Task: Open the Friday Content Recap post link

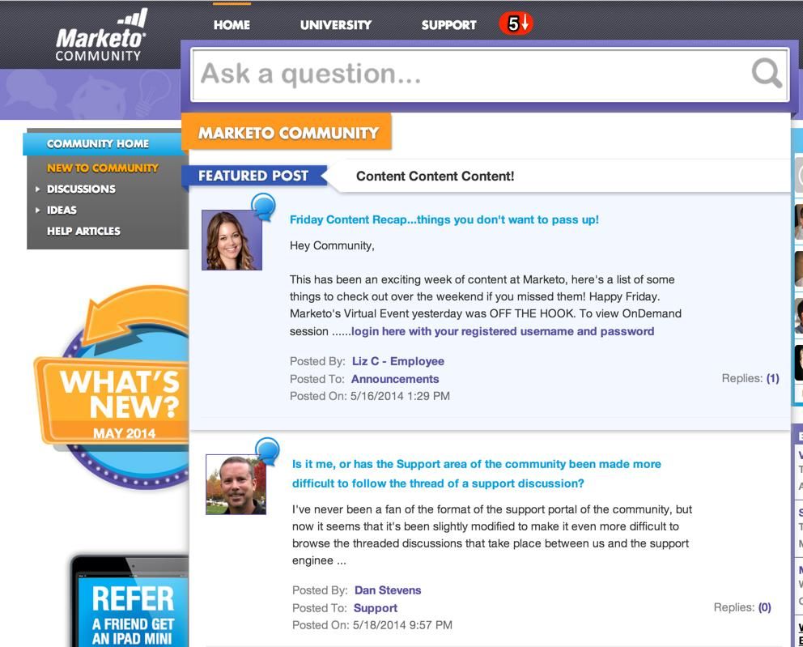Action: (444, 219)
